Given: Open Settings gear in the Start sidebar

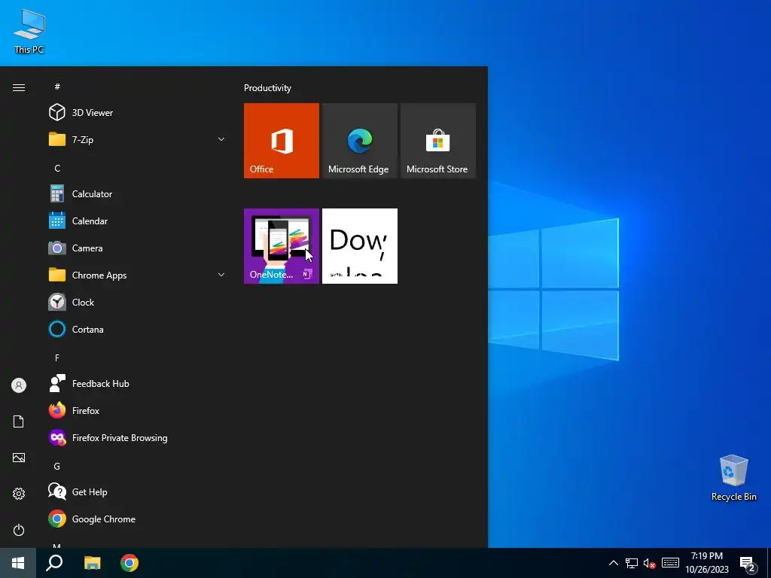Looking at the screenshot, I should (x=19, y=494).
